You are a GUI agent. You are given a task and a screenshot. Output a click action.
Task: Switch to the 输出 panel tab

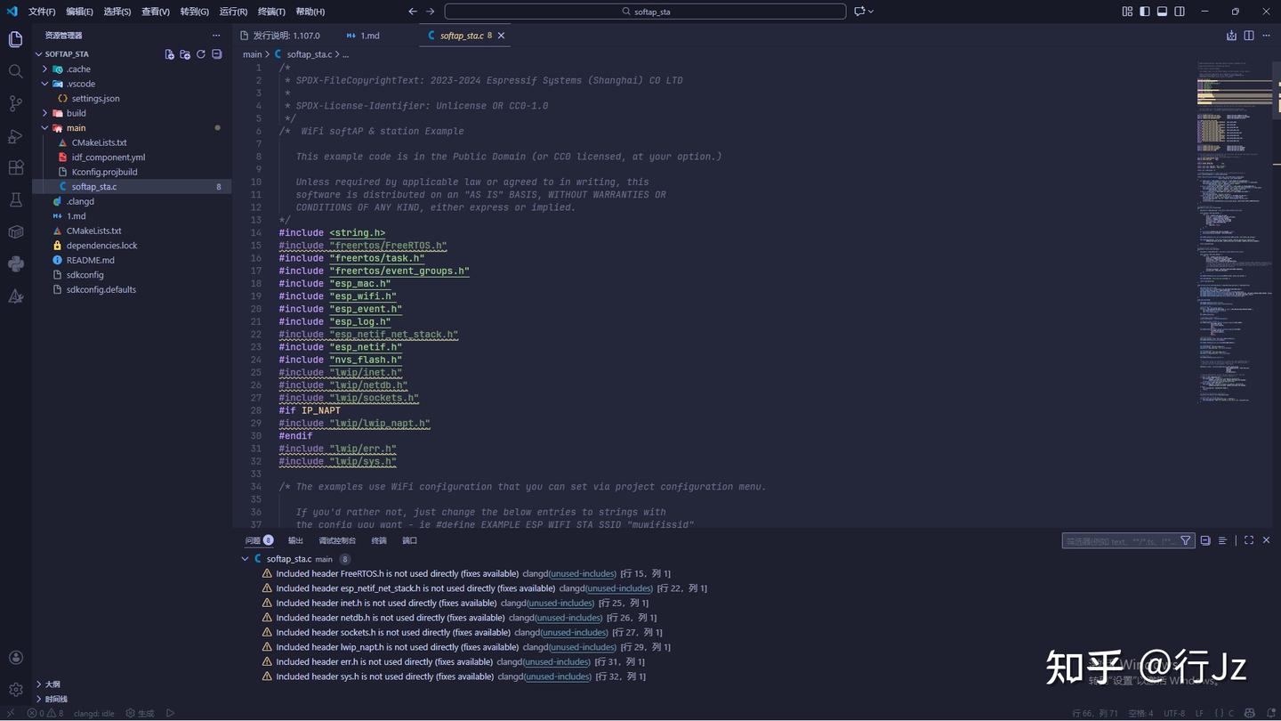[295, 540]
